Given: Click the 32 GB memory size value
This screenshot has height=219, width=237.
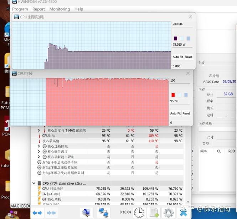Looking at the screenshot, I should click(228, 94).
